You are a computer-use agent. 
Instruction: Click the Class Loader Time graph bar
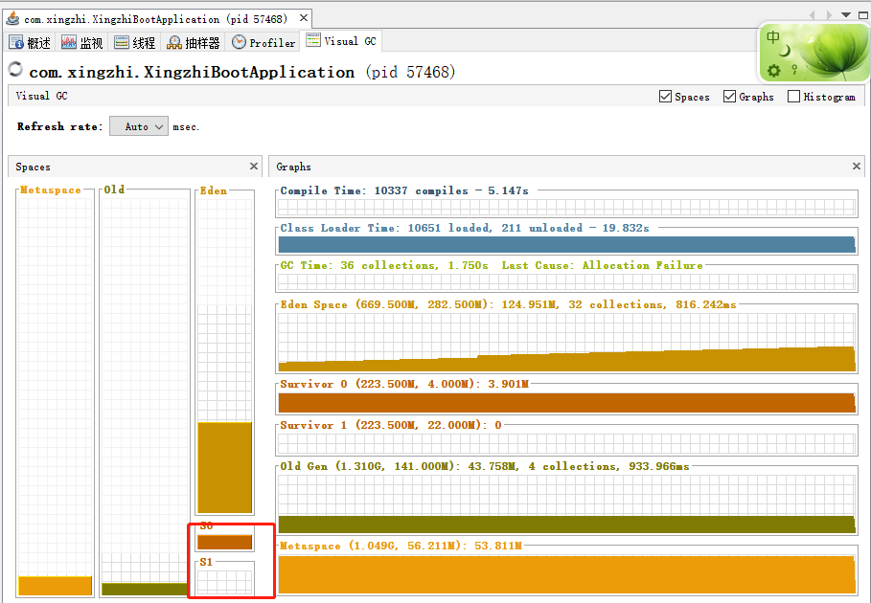566,245
